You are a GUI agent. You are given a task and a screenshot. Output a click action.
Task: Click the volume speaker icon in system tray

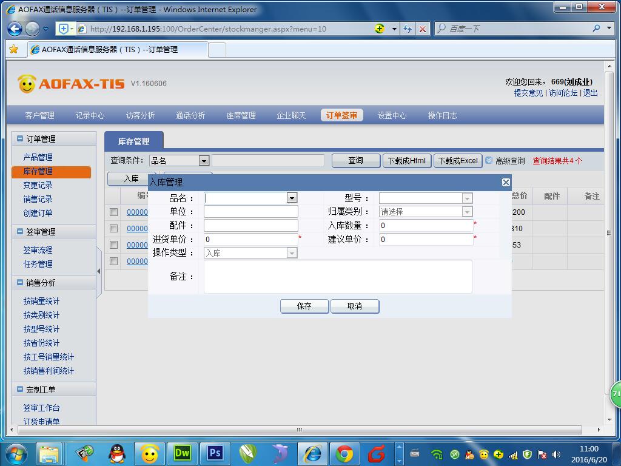pos(556,453)
